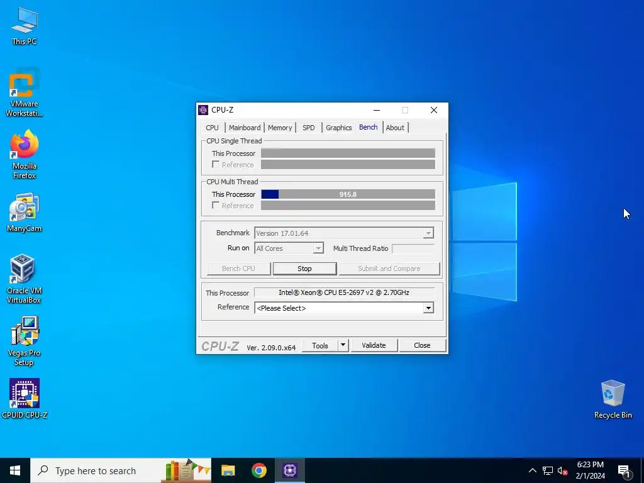Show hidden system tray icons

pos(532,470)
